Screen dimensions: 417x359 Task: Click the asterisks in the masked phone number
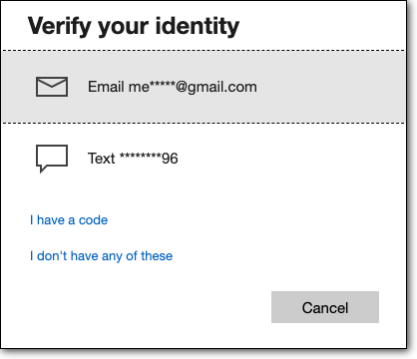(141, 156)
